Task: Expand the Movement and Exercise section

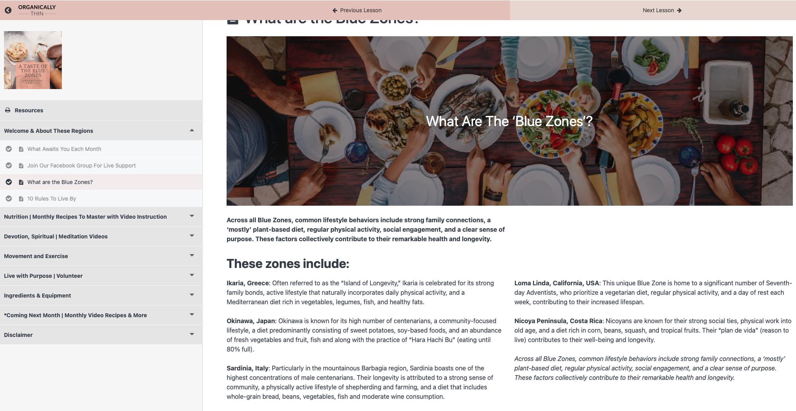Action: (x=101, y=256)
